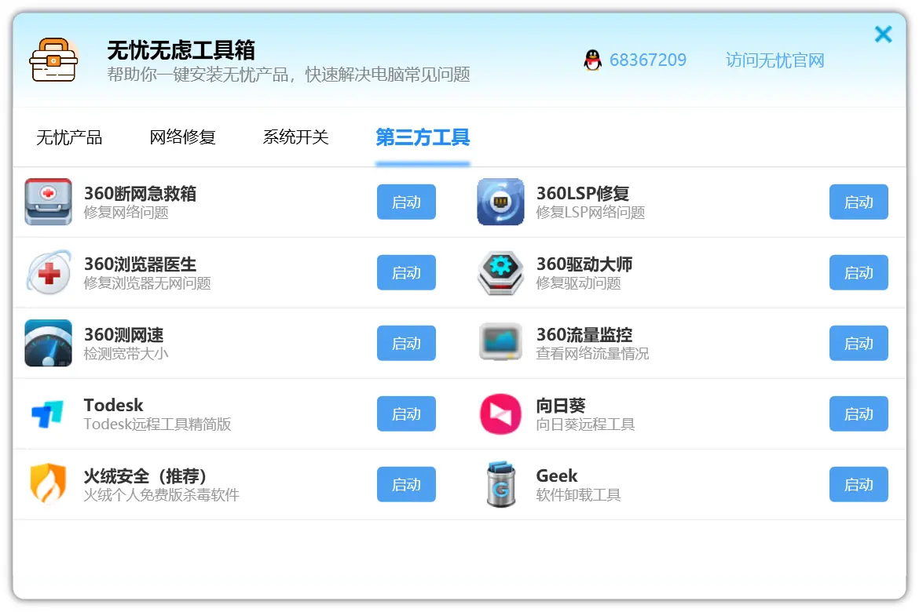Click the 360浏览器医生 title text
The width and height of the screenshot is (919, 612).
click(x=140, y=264)
